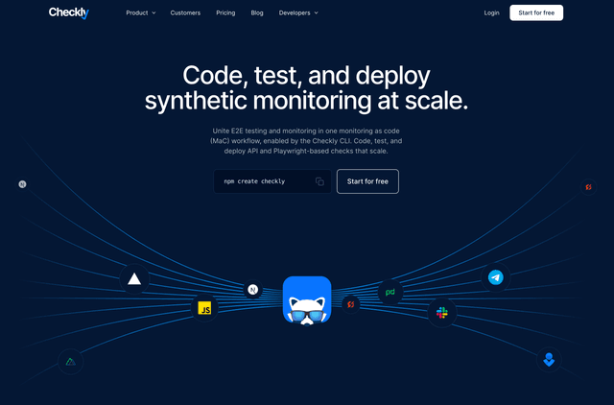Image resolution: width=614 pixels, height=405 pixels.
Task: Click the red icon beside the raccoon
Action: coord(350,304)
